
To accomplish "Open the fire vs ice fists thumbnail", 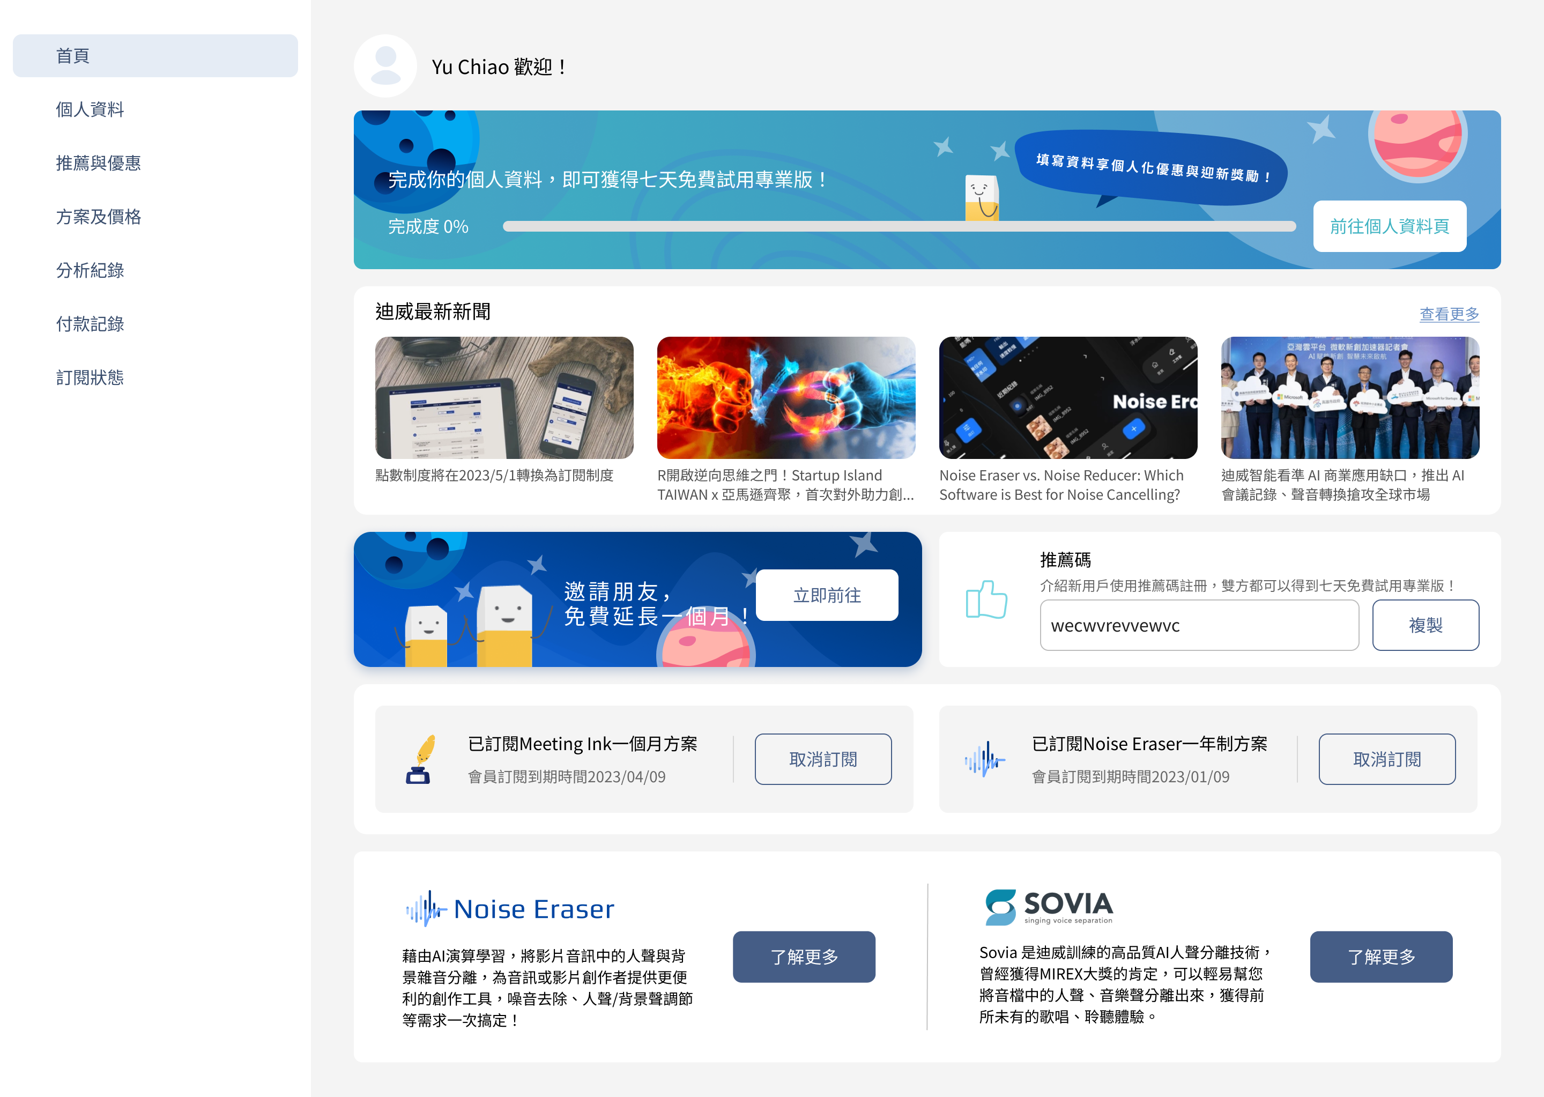I will point(786,398).
